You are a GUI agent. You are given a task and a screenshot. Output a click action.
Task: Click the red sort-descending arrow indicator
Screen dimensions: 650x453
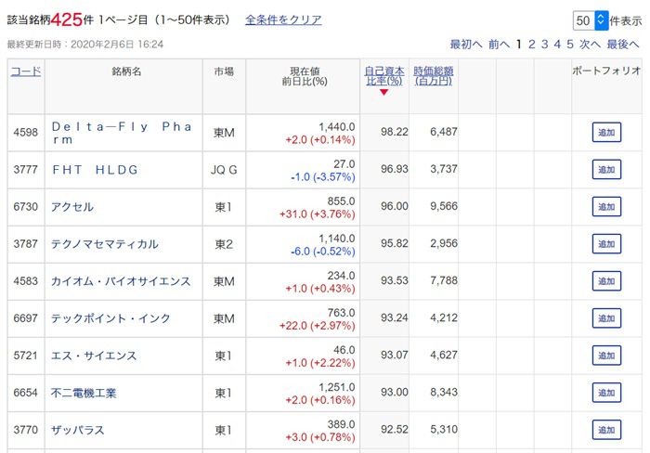[x=383, y=92]
